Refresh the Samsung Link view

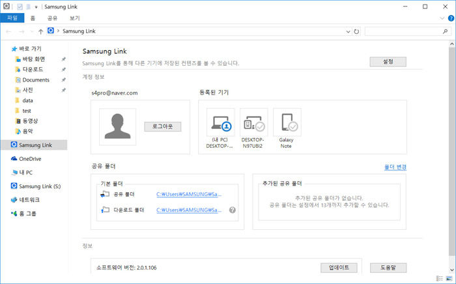[x=356, y=31]
